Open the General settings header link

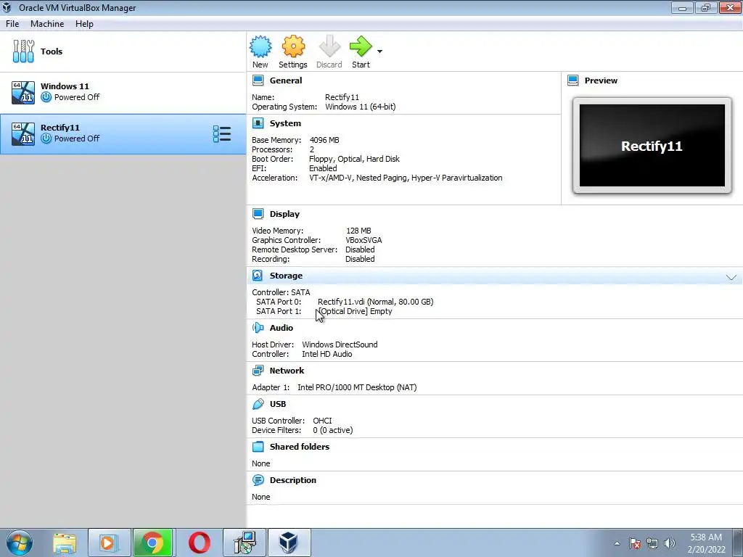286,81
